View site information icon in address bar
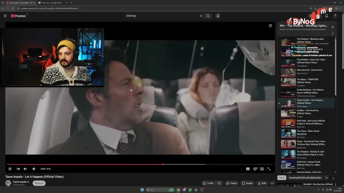The height and width of the screenshot is (193, 344). [x=18, y=8]
